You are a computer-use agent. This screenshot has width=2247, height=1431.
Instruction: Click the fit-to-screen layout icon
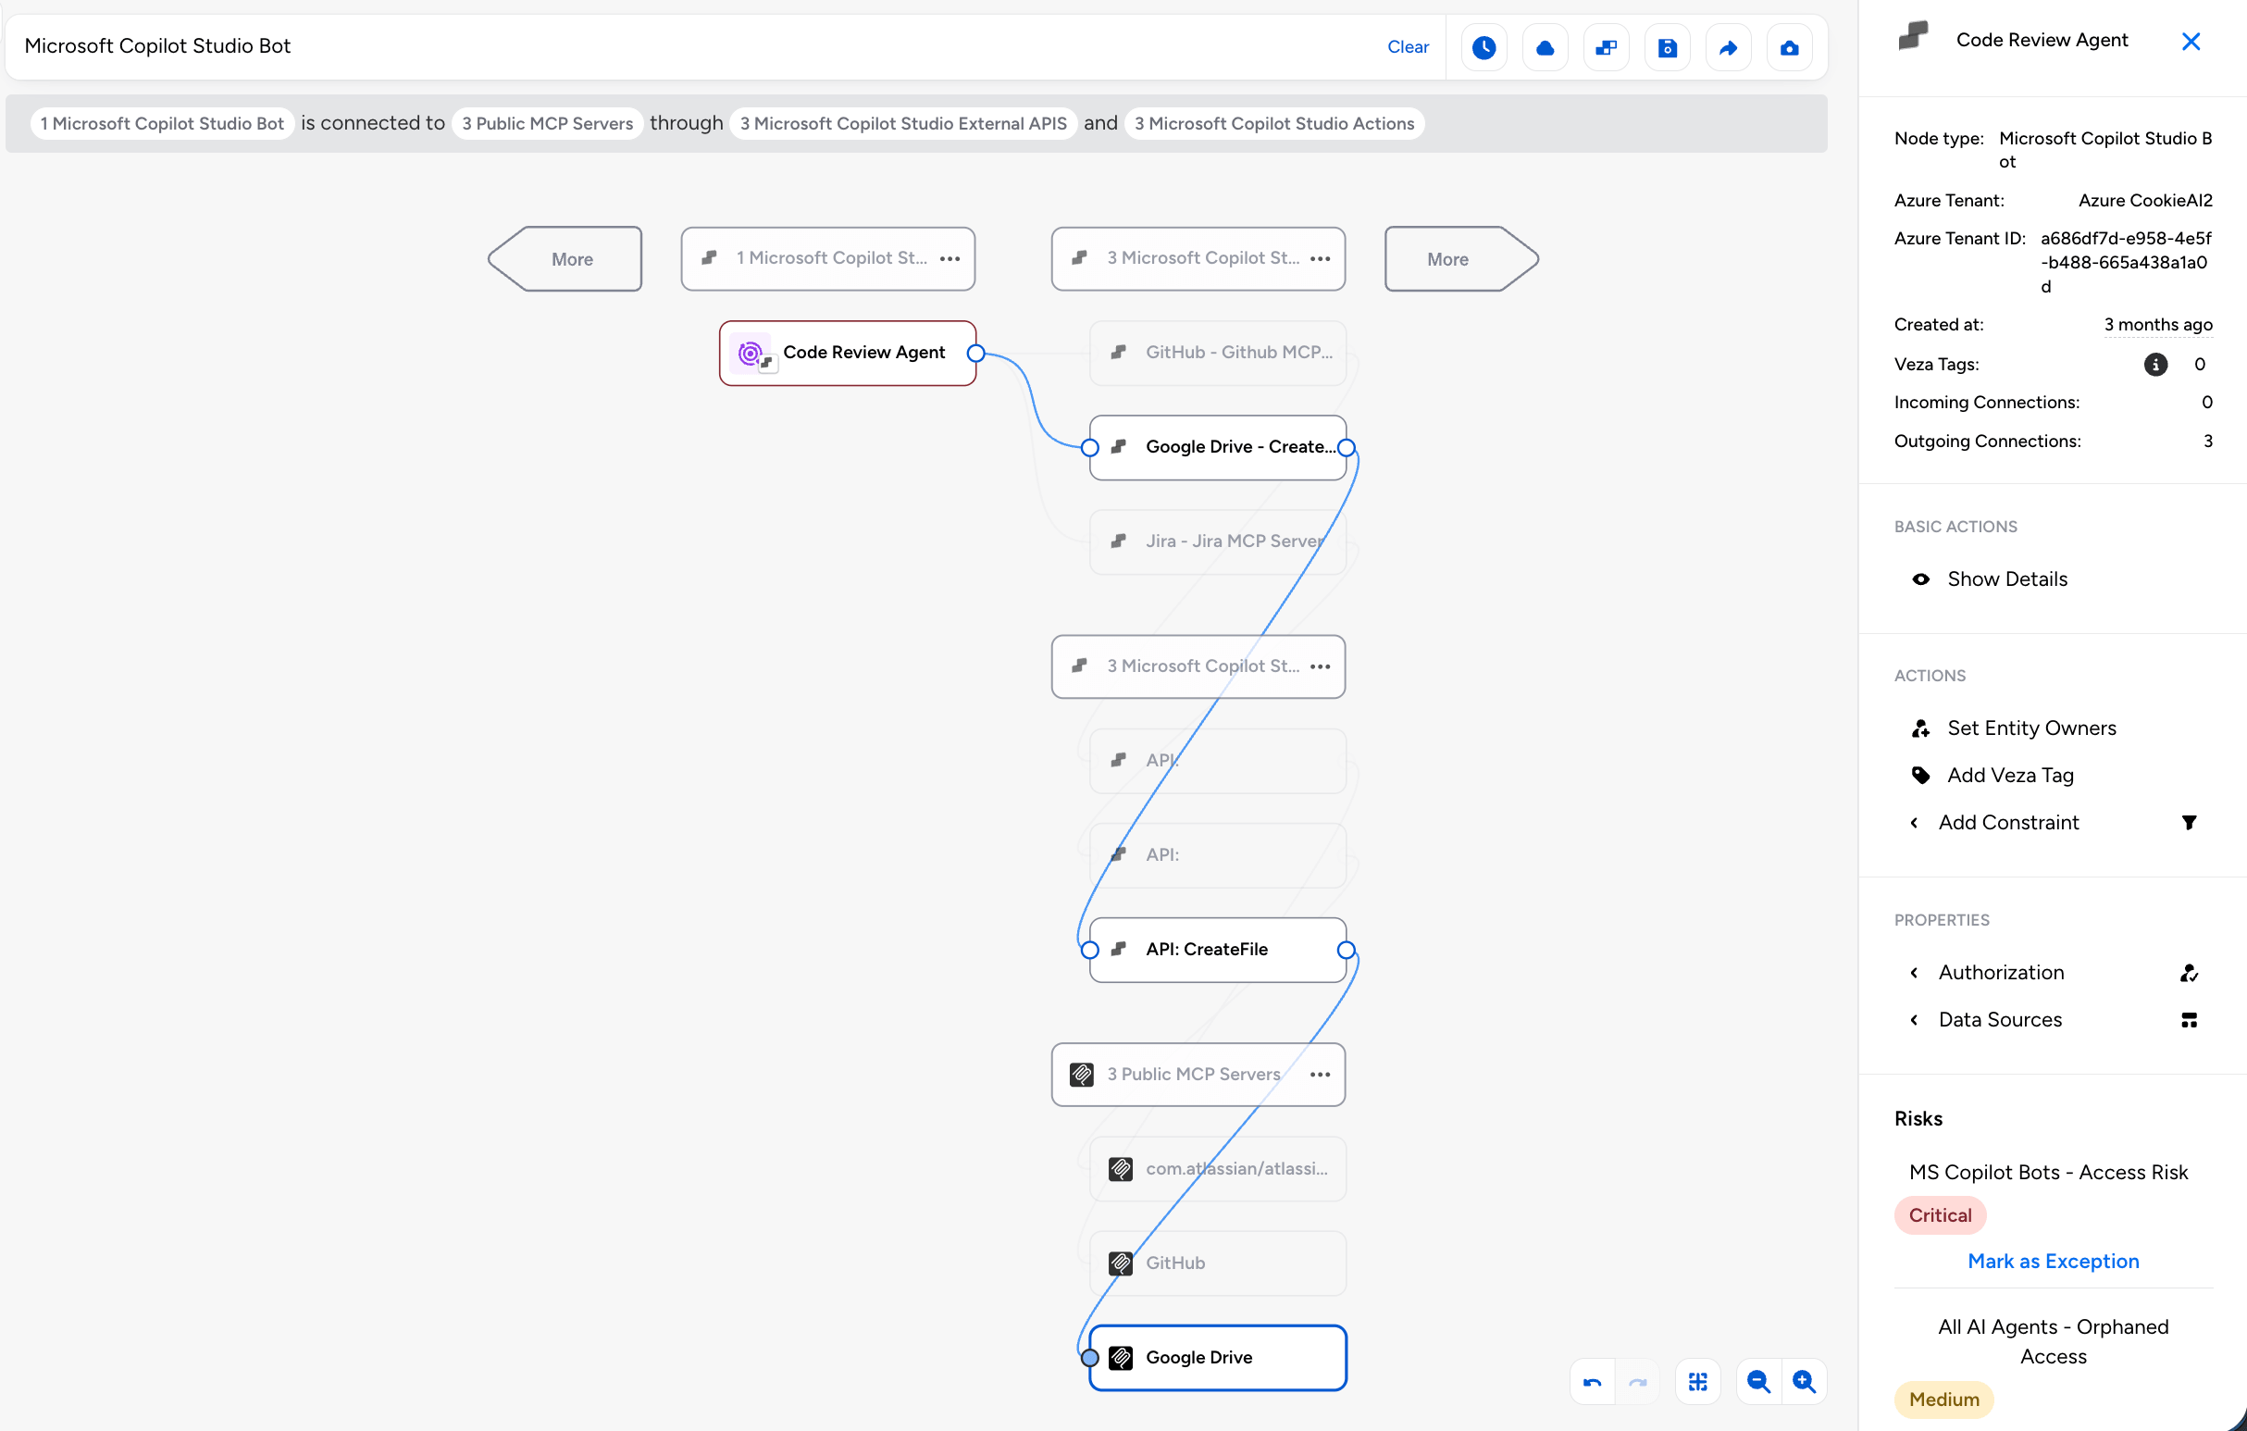click(x=1697, y=1382)
